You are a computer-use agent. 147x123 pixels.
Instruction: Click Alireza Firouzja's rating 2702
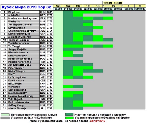[50, 108]
